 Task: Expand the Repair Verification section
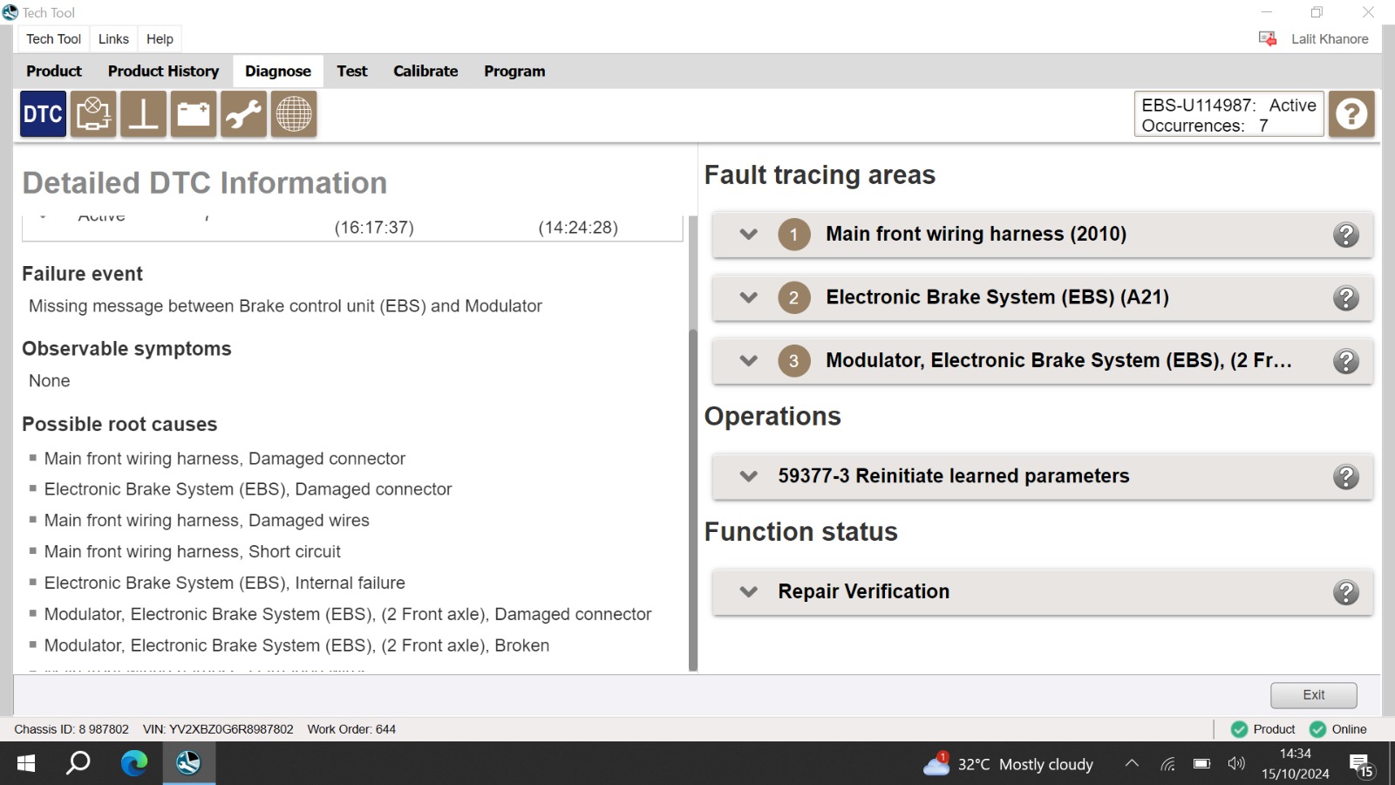pos(748,591)
